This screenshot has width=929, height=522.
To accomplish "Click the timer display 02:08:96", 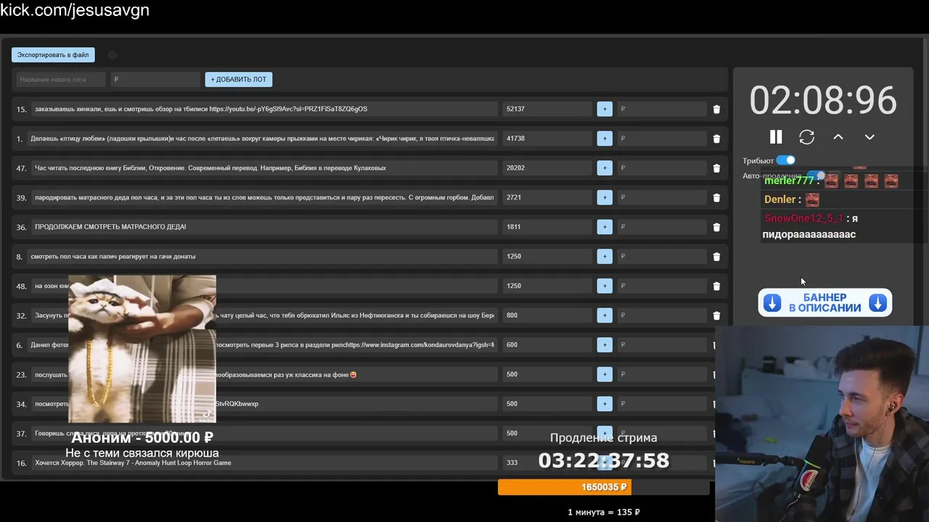I will point(823,100).
